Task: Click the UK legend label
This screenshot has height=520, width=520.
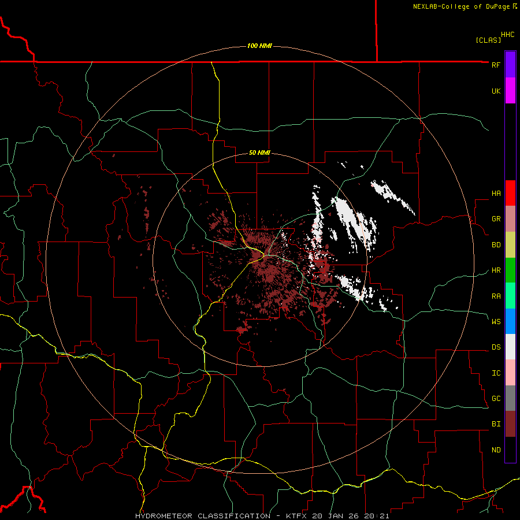Action: 496,91
